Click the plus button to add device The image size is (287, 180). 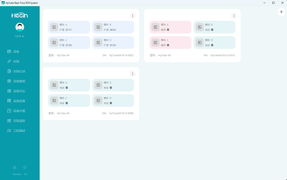281,12
